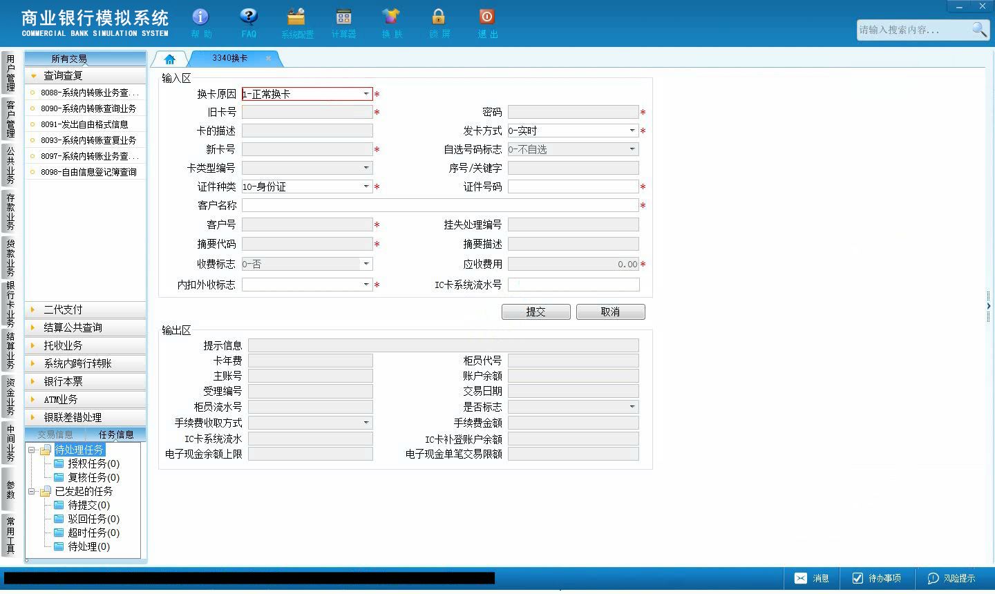Submit the form with 提交 button
This screenshot has height=594, width=995.
536,312
